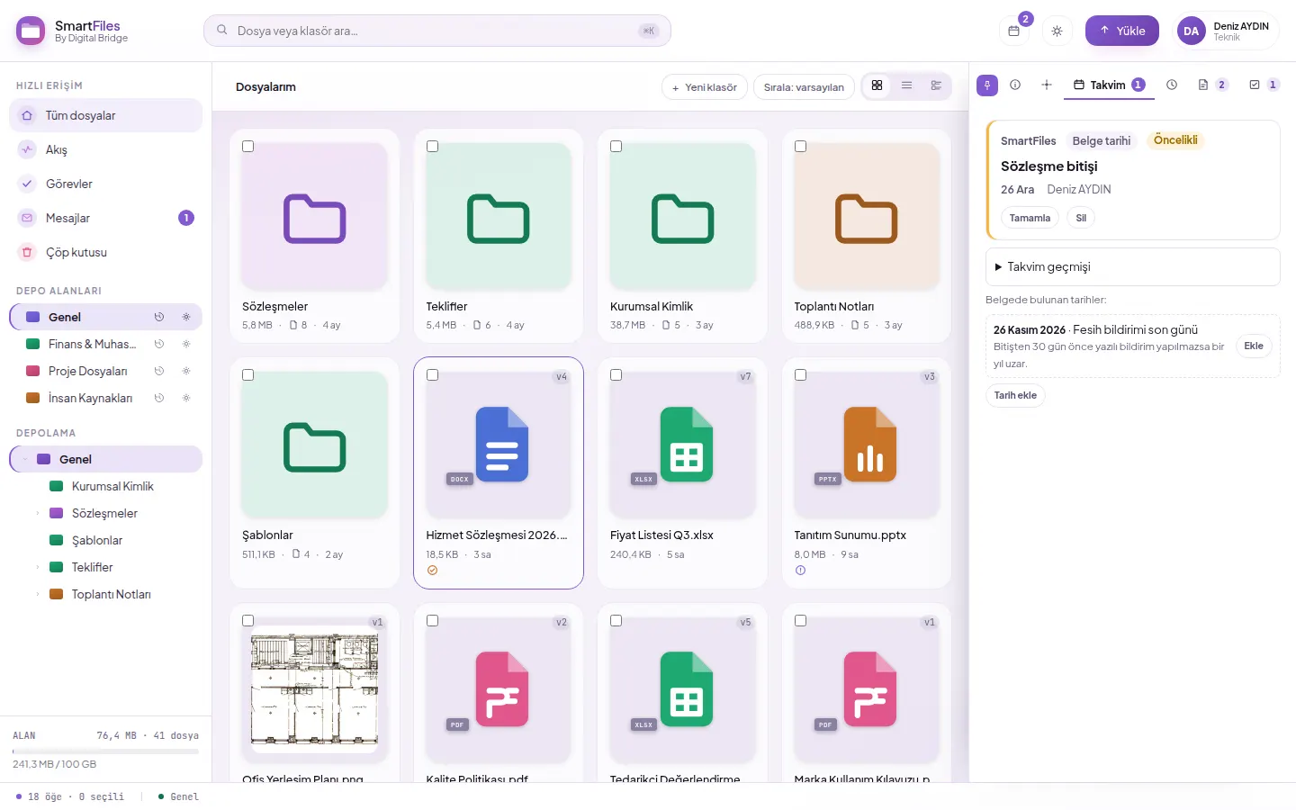Open Mesajlar in the sidebar
Screen dimensions: 1296x810
[x=106, y=218]
